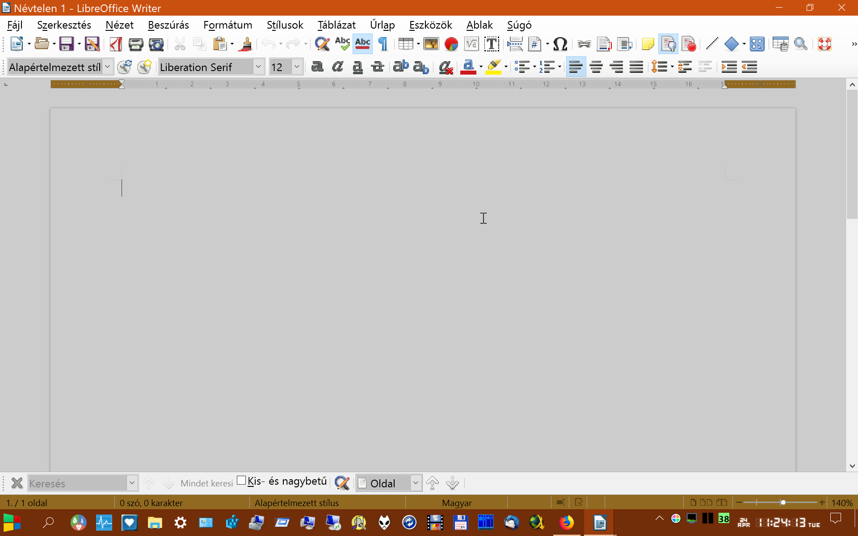Click page count 1. / 1 oldal
Image resolution: width=858 pixels, height=536 pixels.
coord(27,503)
